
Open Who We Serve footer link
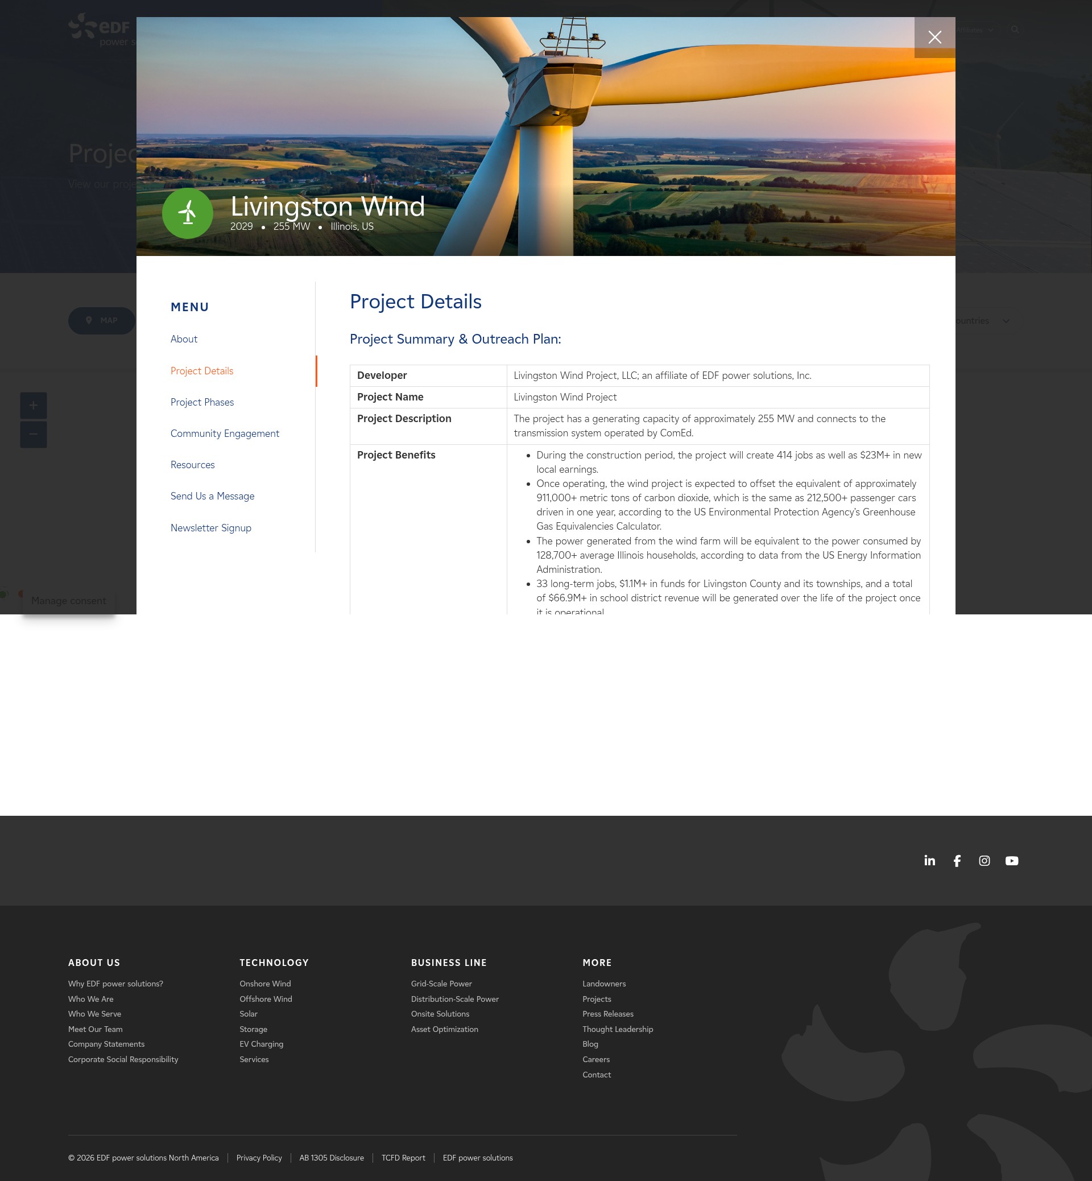94,1014
